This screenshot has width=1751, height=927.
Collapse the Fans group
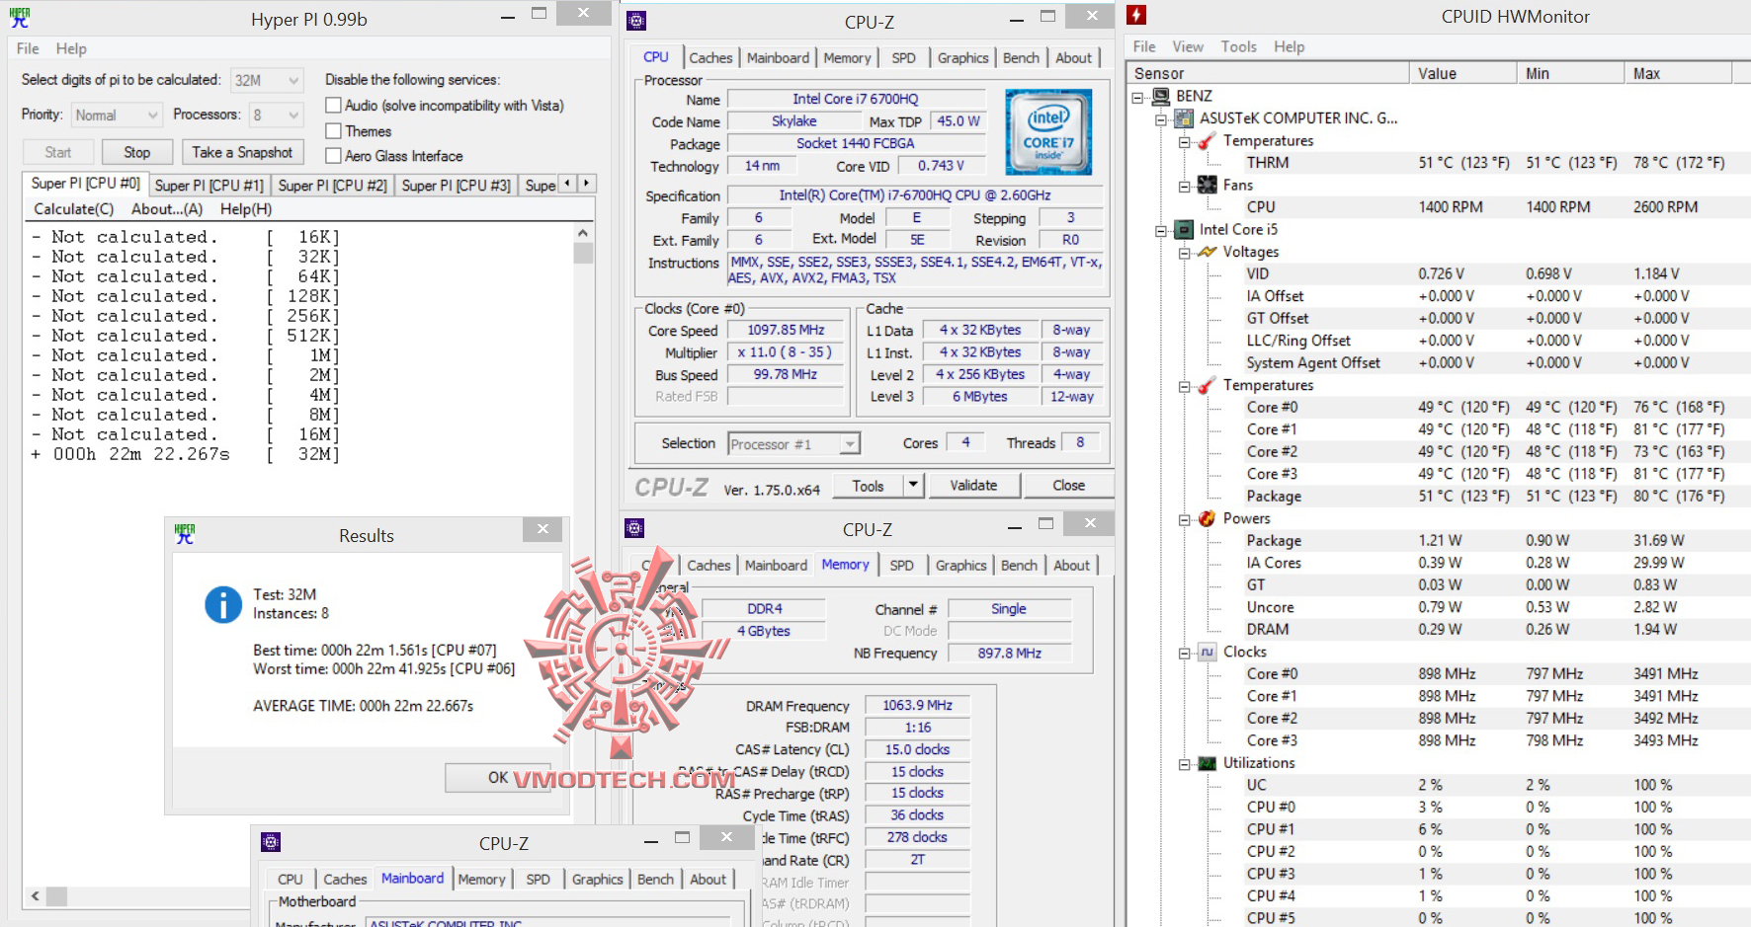point(1184,186)
